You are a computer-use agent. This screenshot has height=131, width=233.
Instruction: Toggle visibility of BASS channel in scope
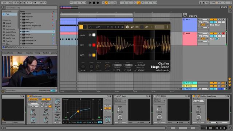coord(90,55)
